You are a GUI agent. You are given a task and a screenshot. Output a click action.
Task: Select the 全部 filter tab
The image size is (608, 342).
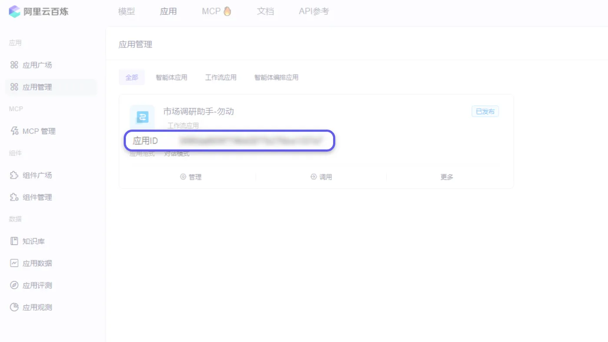(x=132, y=78)
